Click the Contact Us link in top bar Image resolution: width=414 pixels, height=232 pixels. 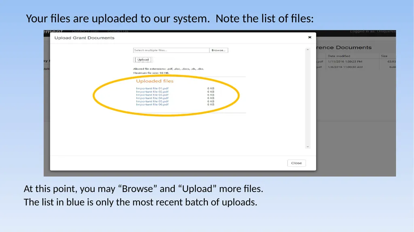118,31
